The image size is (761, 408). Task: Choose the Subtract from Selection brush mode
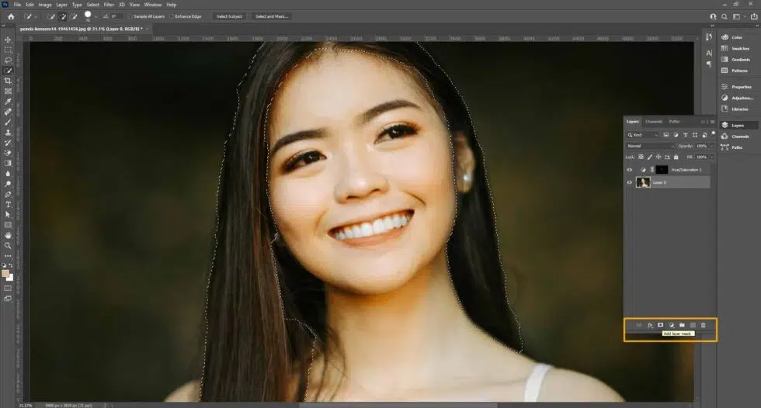tap(74, 16)
